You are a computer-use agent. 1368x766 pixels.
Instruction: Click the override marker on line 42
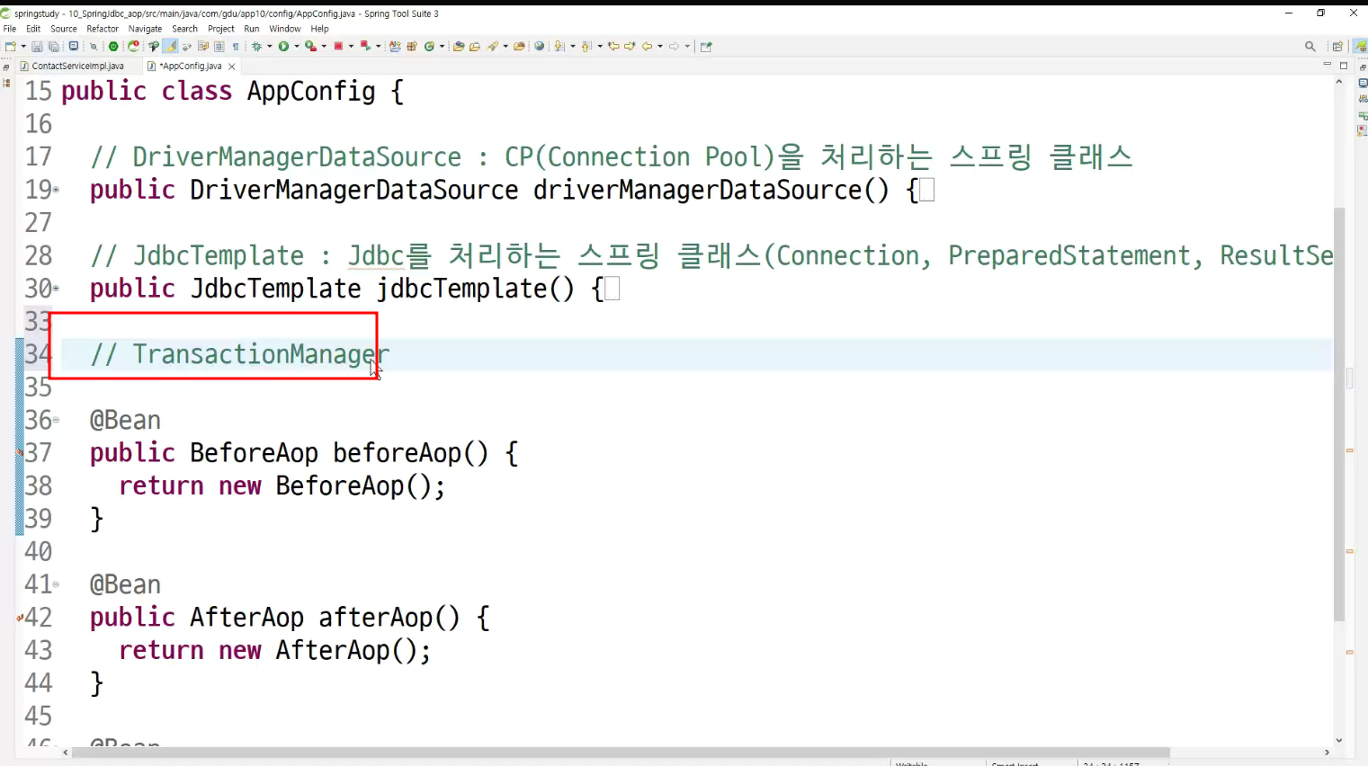[x=20, y=618]
